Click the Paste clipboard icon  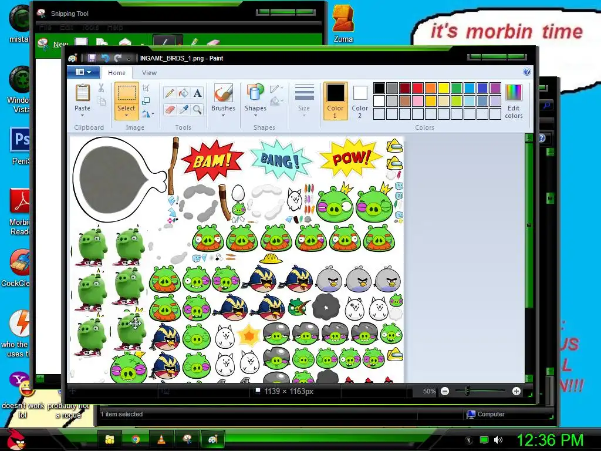pyautogui.click(x=82, y=93)
